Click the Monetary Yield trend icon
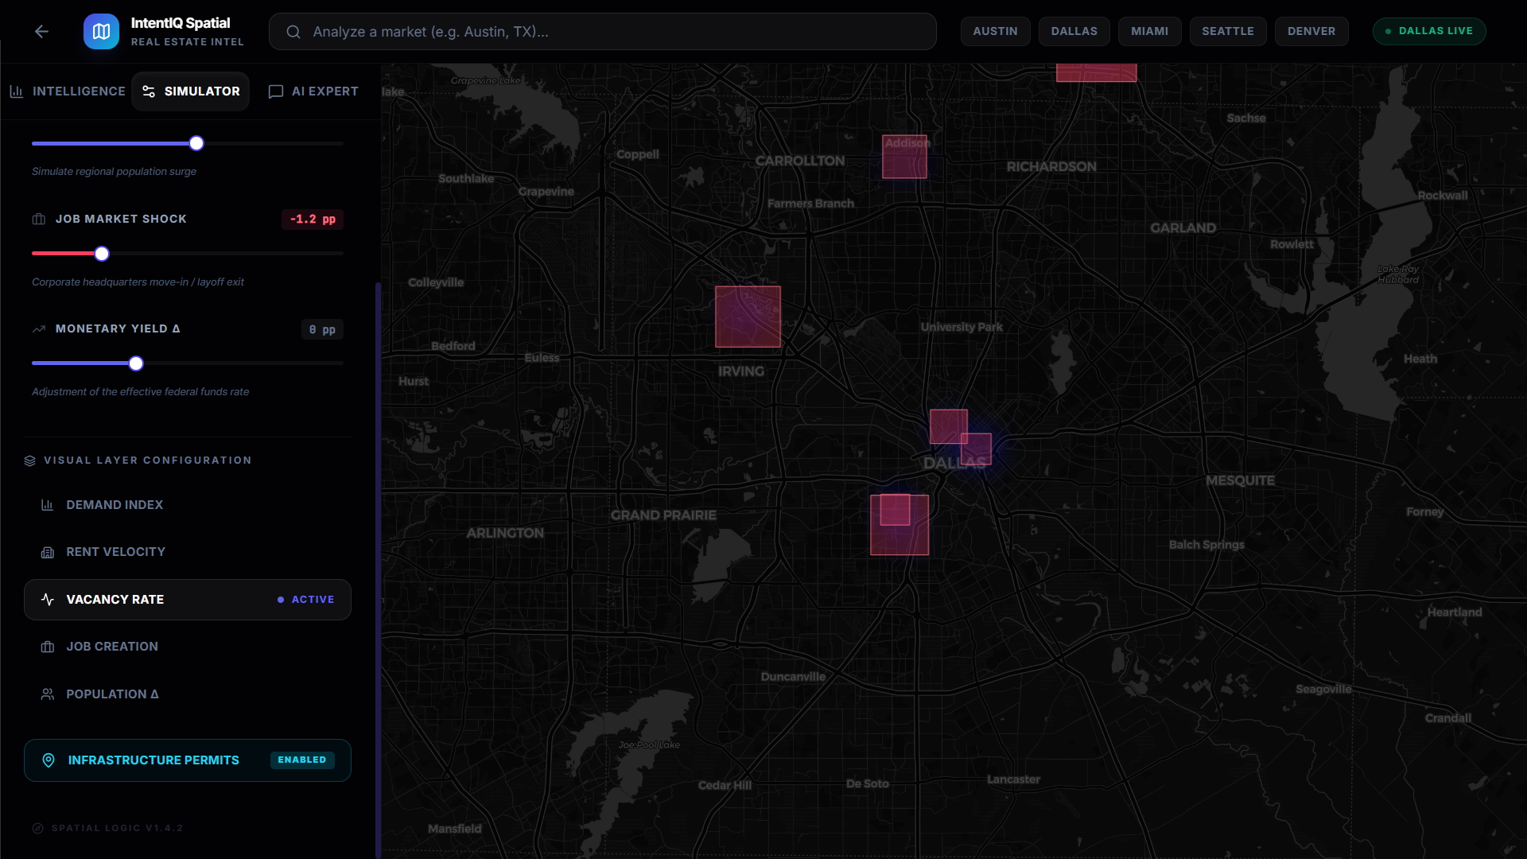The image size is (1527, 859). (x=39, y=328)
